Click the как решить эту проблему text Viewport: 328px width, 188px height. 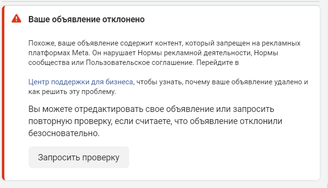click(72, 92)
